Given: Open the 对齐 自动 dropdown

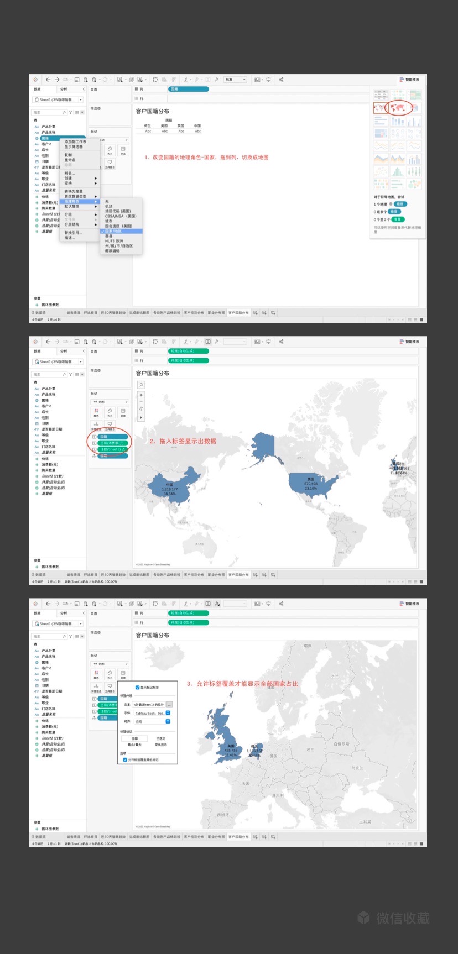Looking at the screenshot, I should (152, 721).
